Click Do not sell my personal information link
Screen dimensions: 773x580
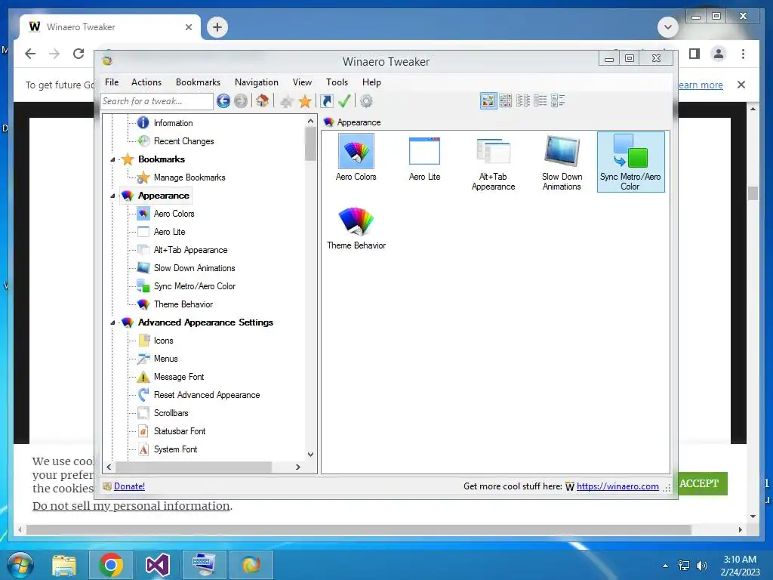click(131, 506)
